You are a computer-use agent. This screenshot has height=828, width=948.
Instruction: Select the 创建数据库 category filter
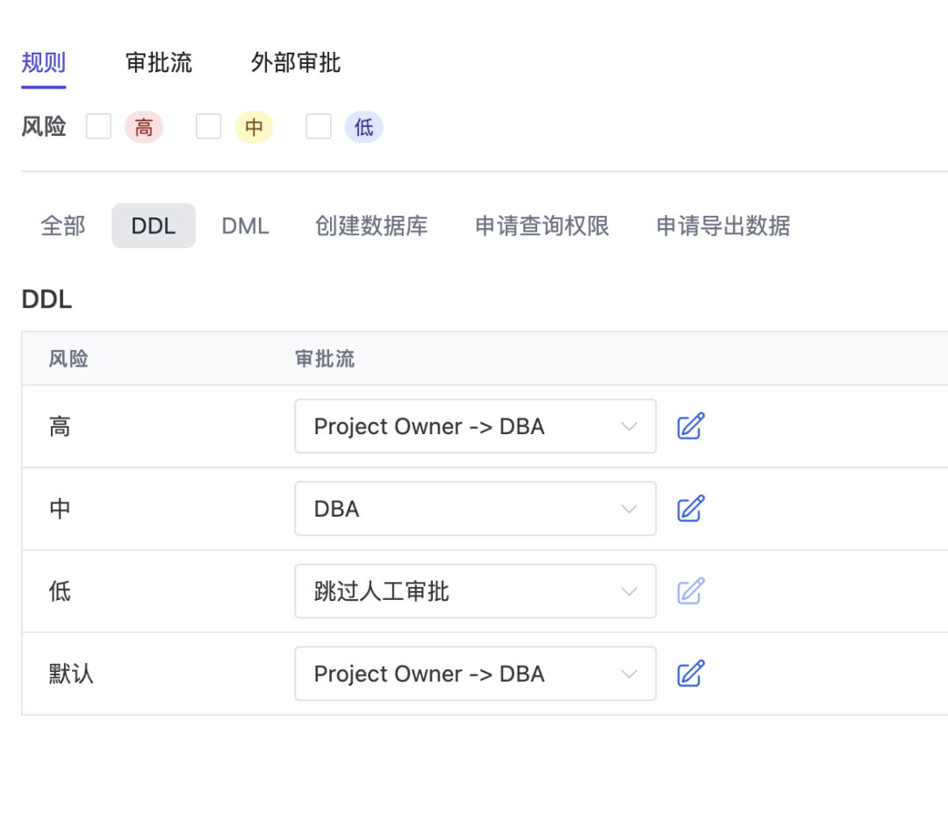(371, 226)
